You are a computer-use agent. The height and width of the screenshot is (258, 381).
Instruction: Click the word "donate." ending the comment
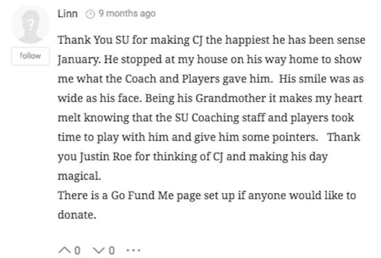pos(77,215)
